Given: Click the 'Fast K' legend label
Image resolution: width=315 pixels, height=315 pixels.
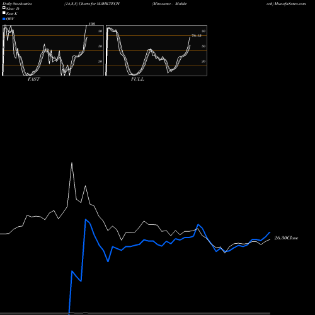Looking at the screenshot, I should [x=12, y=14].
